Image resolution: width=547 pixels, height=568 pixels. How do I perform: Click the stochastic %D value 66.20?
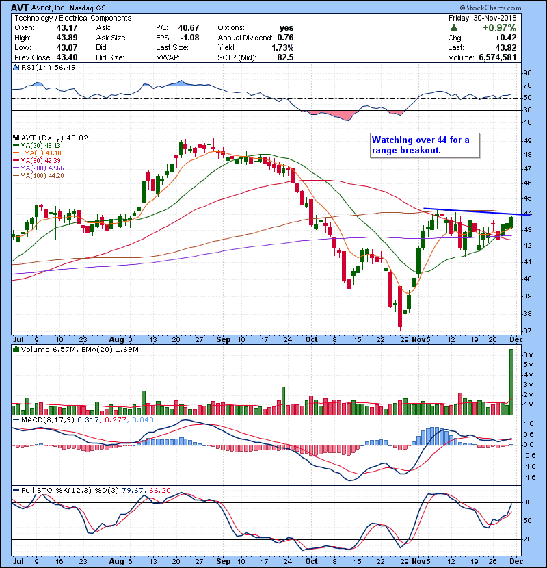[159, 490]
